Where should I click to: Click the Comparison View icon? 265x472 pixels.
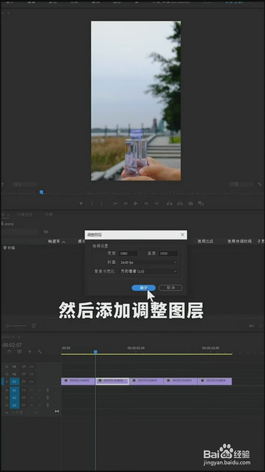201,203
